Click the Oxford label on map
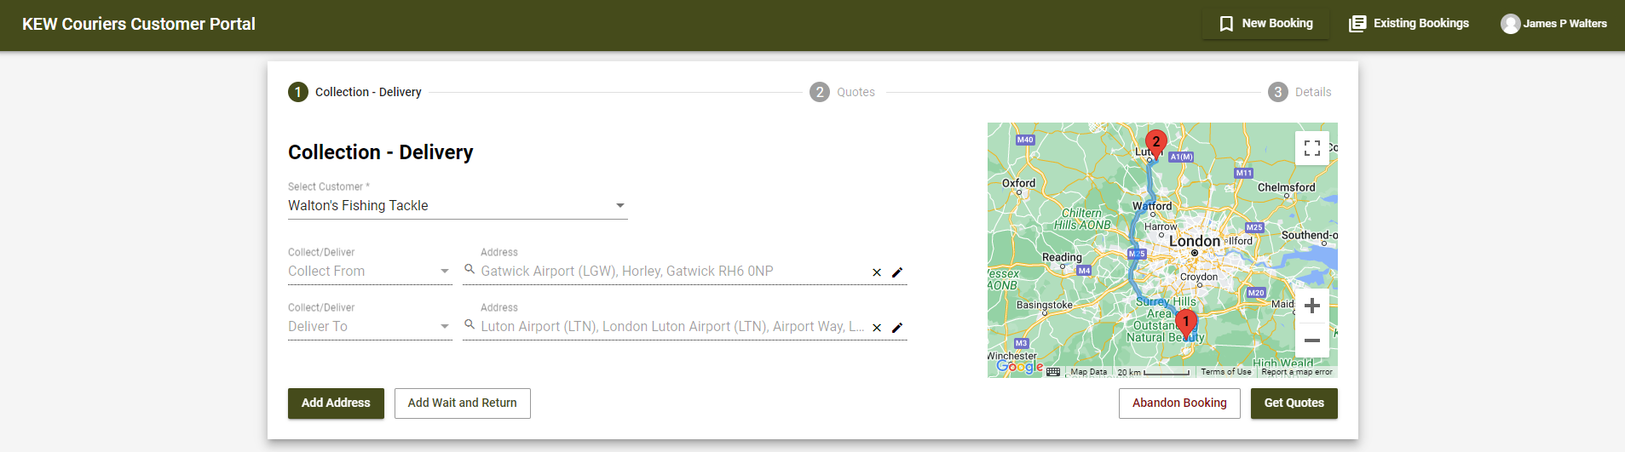This screenshot has height=452, width=1625. tap(1018, 183)
